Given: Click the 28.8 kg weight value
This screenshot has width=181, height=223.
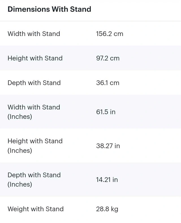Looking at the screenshot, I should [x=107, y=209].
